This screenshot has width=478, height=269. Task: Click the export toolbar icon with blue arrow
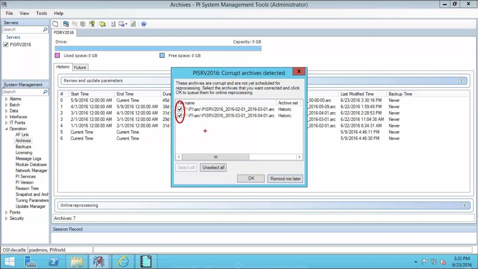pos(121,24)
